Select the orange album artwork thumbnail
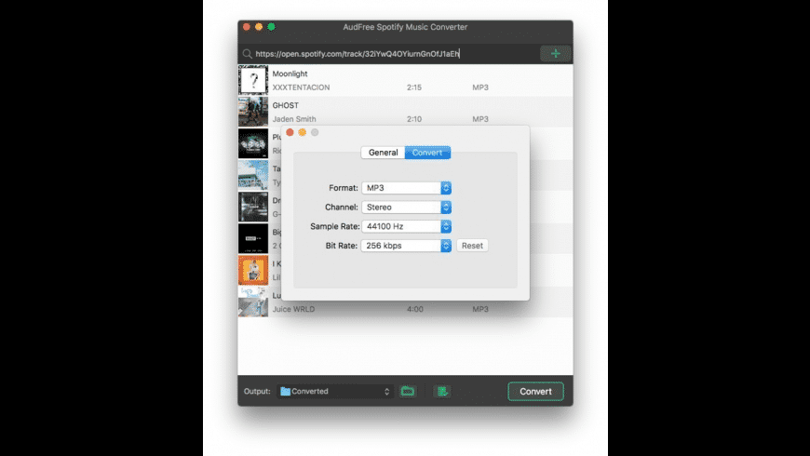Viewport: 810px width, 456px height. pos(253,270)
